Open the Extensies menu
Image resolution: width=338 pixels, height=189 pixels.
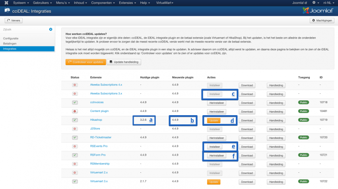point(127,3)
